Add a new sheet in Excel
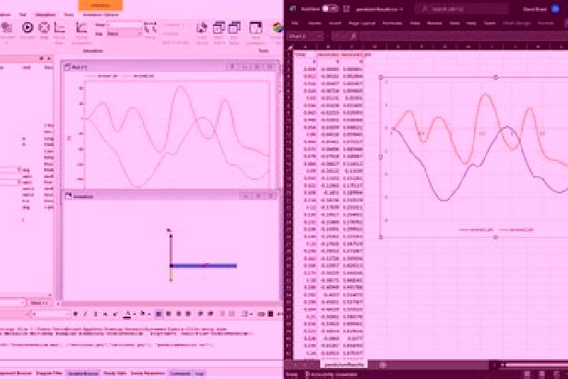This screenshot has width=568, height=379. pos(383,365)
